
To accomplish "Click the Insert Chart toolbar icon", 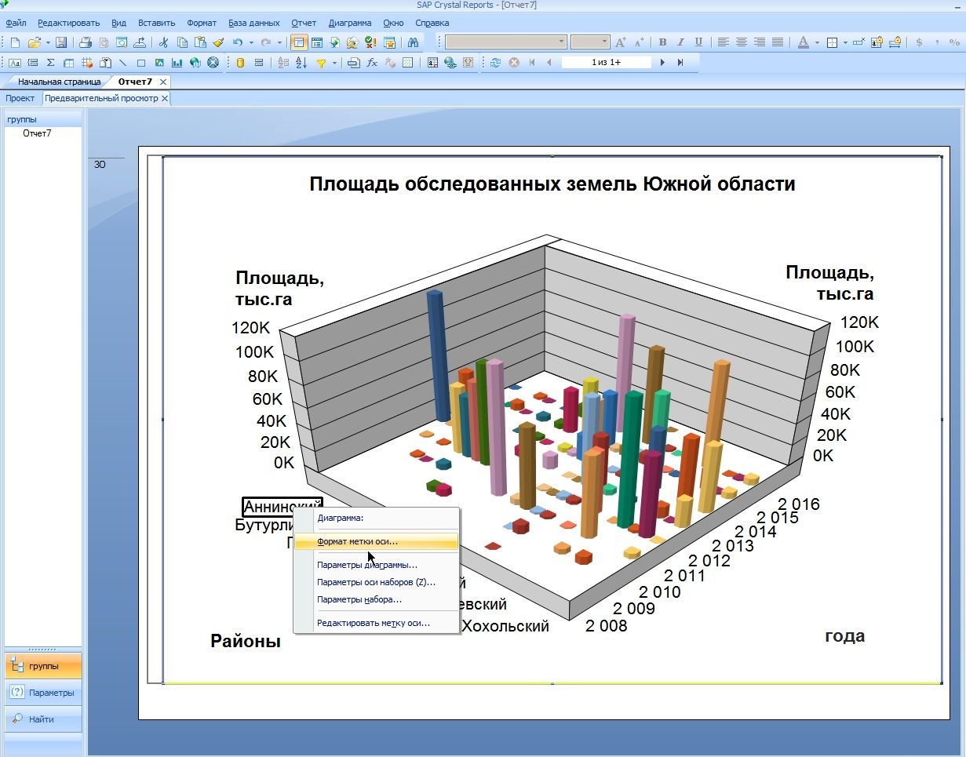I will (177, 63).
